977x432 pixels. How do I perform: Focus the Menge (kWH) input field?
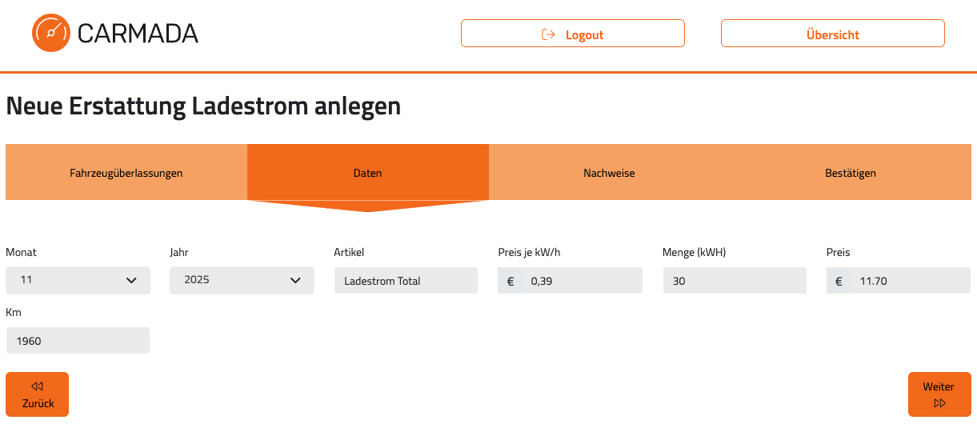[735, 281]
